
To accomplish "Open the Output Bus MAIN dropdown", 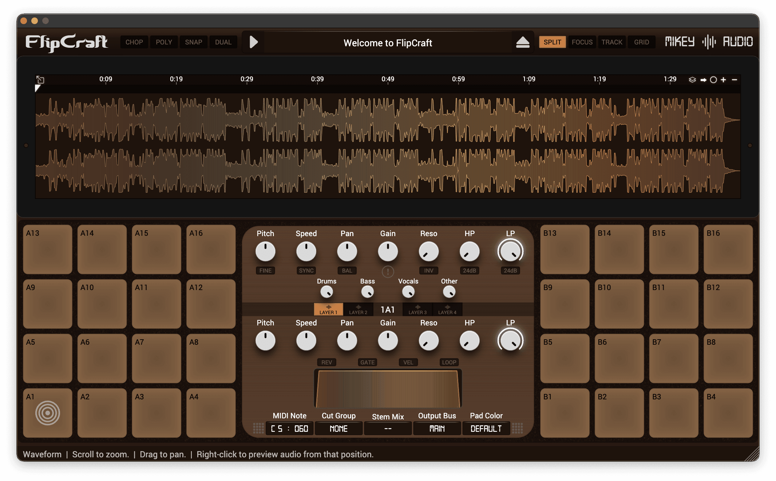I will pyautogui.click(x=437, y=429).
